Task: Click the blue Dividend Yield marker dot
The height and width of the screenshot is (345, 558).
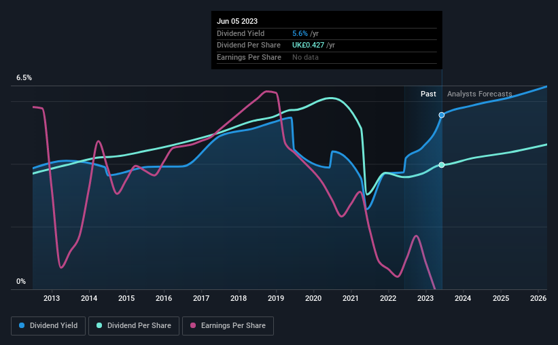Action: click(442, 115)
